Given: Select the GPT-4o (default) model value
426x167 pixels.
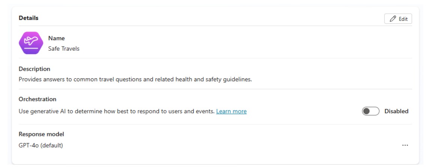Looking at the screenshot, I should click(41, 145).
